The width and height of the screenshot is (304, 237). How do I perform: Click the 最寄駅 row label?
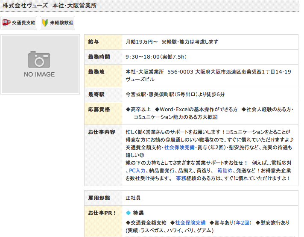click(x=96, y=95)
